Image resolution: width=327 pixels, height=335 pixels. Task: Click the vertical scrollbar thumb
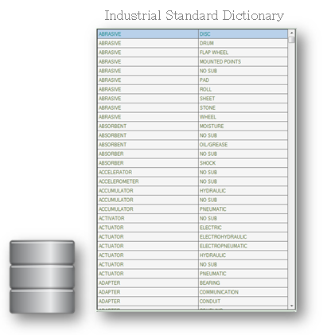(291, 40)
